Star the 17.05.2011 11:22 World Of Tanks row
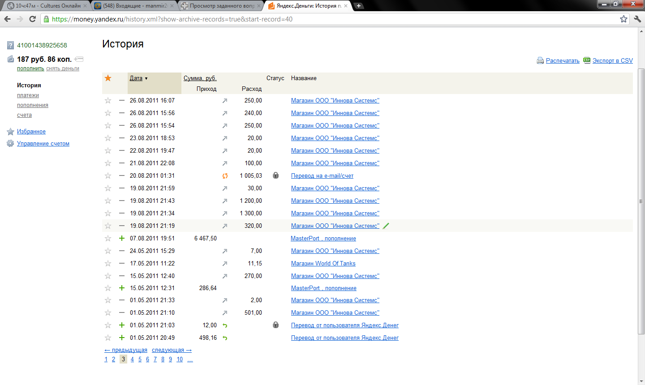This screenshot has width=645, height=385. click(x=108, y=264)
